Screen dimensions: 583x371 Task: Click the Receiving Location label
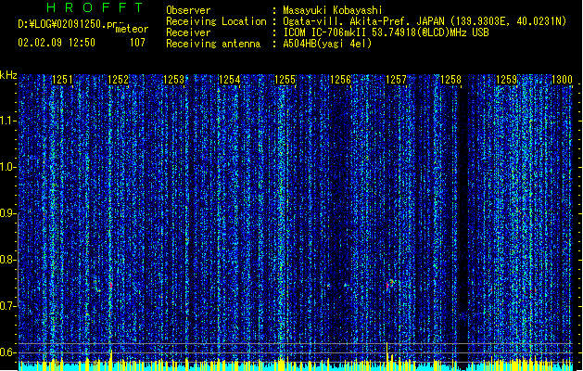216,21
